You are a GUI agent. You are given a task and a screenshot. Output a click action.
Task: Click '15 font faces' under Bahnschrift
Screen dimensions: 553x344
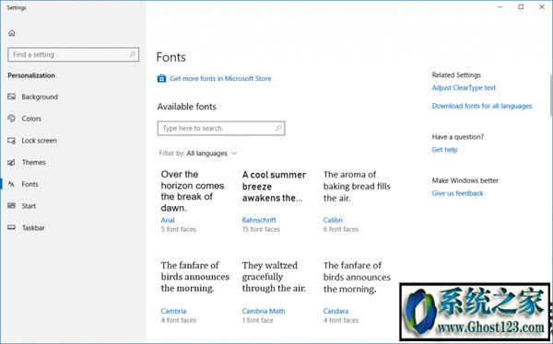point(261,229)
